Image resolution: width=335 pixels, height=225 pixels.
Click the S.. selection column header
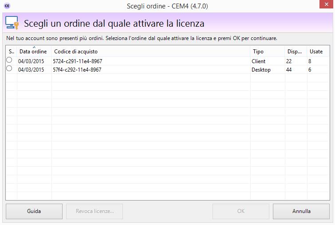click(x=11, y=52)
